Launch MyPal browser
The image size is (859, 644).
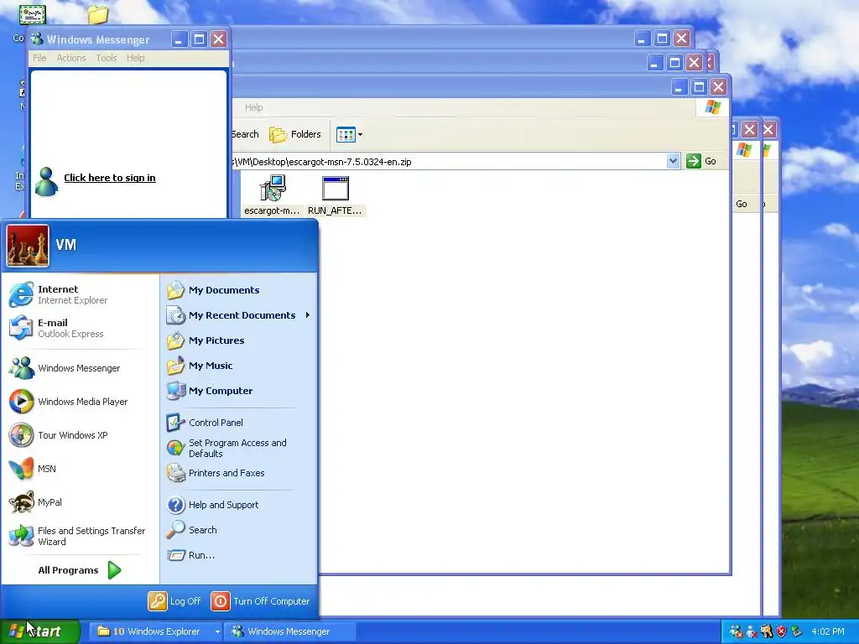81,502
